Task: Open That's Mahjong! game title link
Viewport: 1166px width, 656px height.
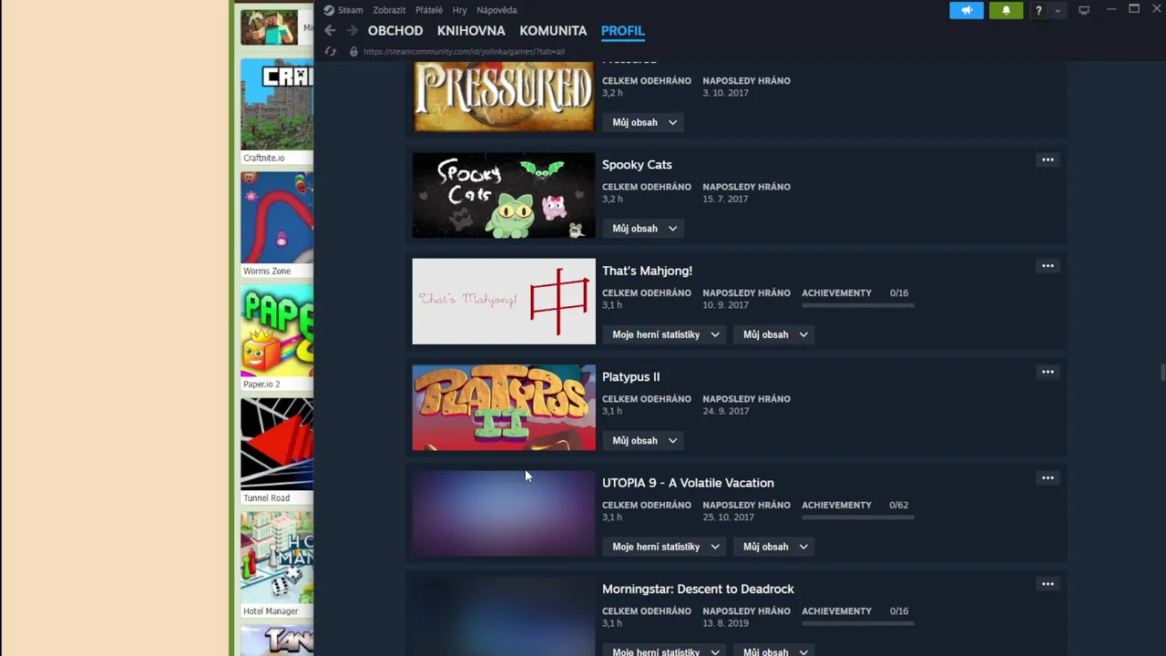Action: [647, 271]
